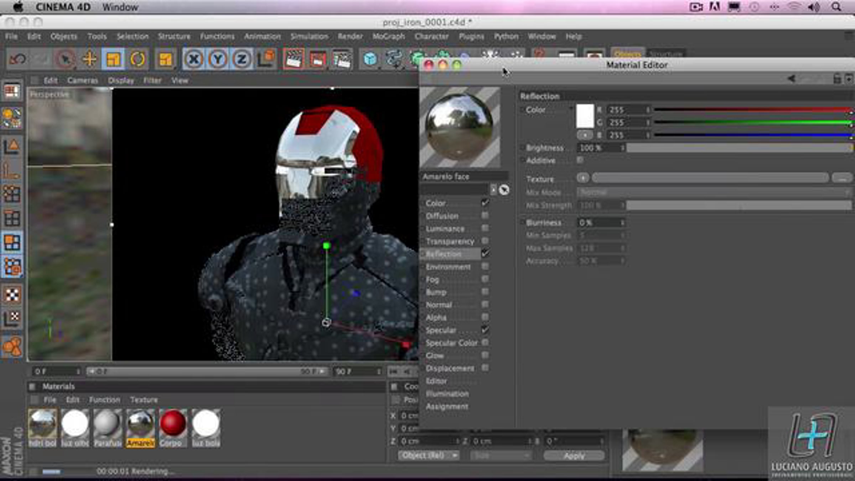Enable the Additive checkbox
Viewport: 855px width, 481px height.
pos(580,160)
